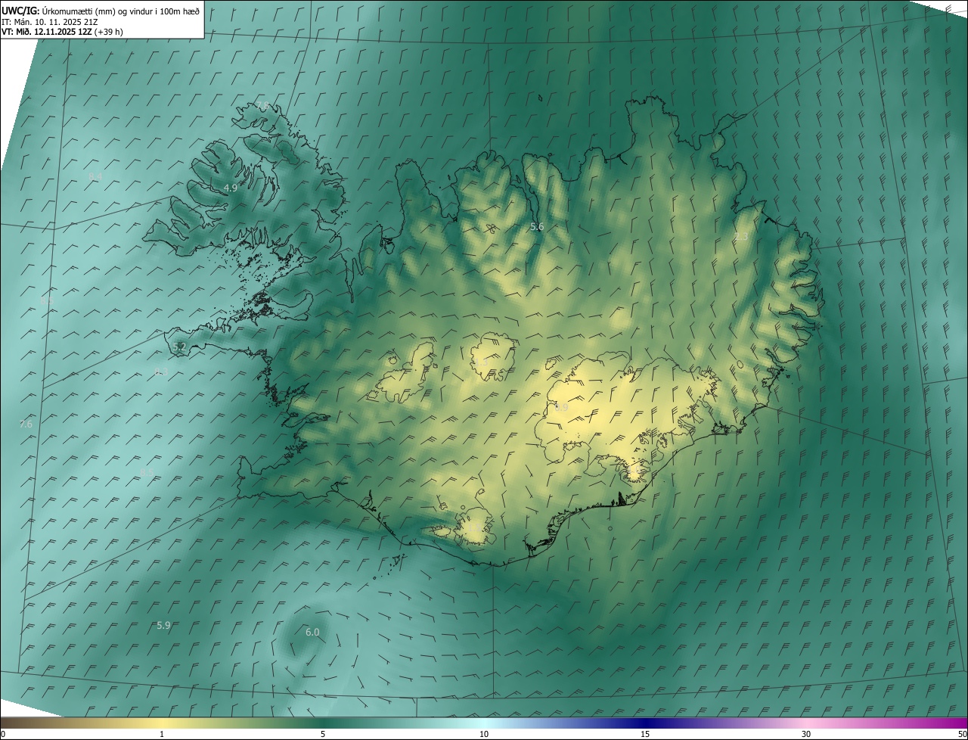The height and width of the screenshot is (740, 968).
Task: Click the 50 tick on the color scale
Action: click(x=962, y=734)
